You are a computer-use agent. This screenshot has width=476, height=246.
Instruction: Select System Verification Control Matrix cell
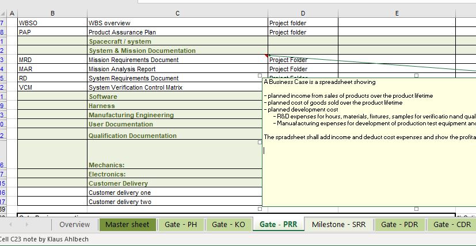point(174,87)
